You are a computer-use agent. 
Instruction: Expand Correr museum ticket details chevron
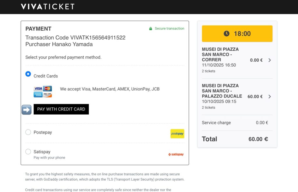pos(269,60)
